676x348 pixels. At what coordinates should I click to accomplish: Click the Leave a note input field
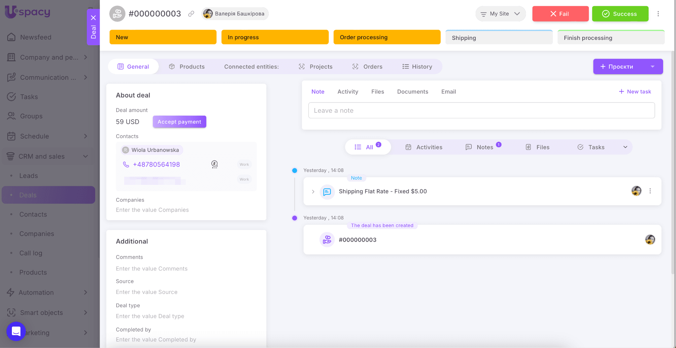click(481, 110)
